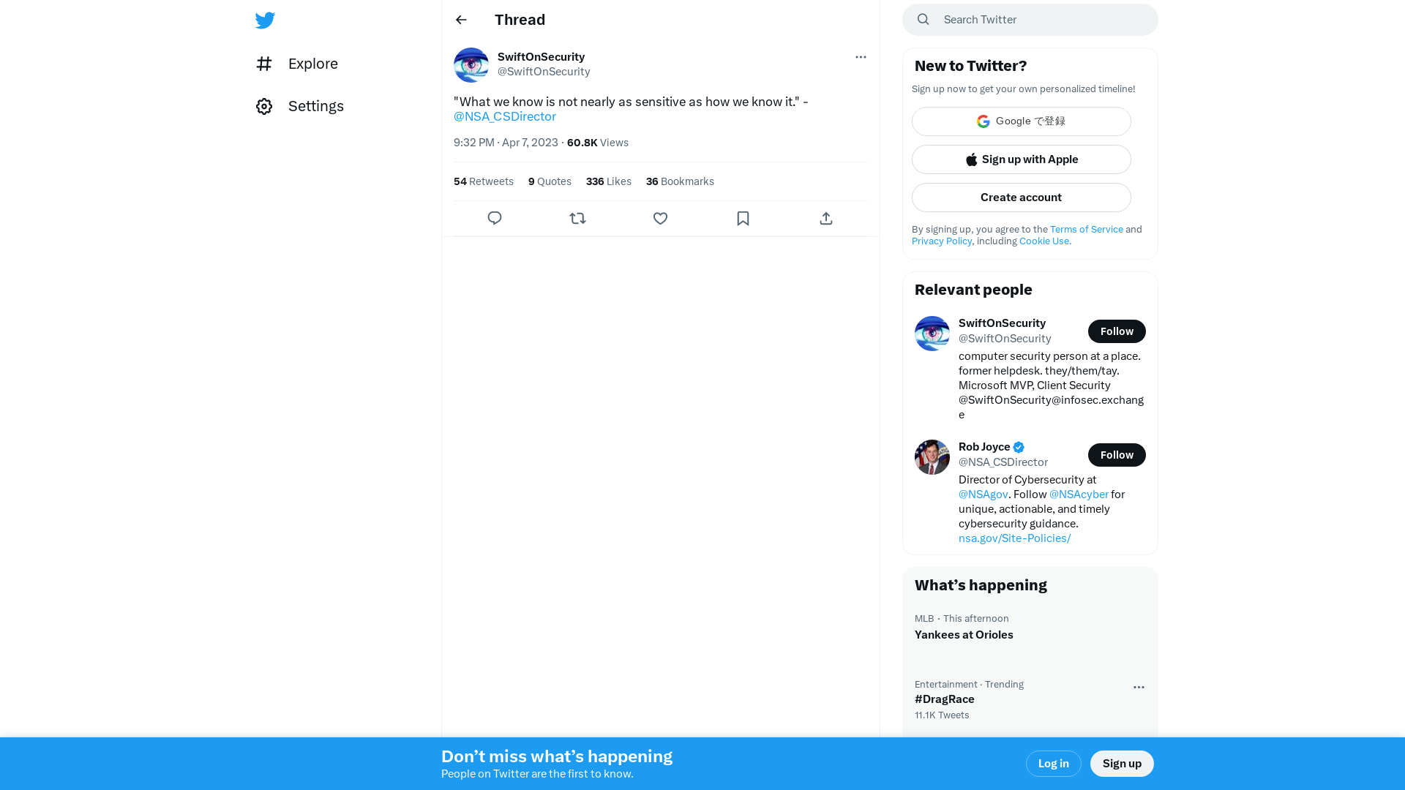Click Log in button at bottom bar
The height and width of the screenshot is (790, 1405).
coord(1053,764)
